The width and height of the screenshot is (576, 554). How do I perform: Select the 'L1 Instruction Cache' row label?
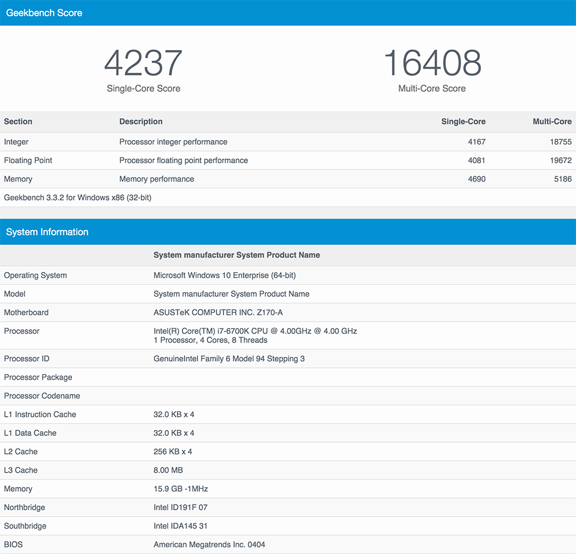point(40,414)
